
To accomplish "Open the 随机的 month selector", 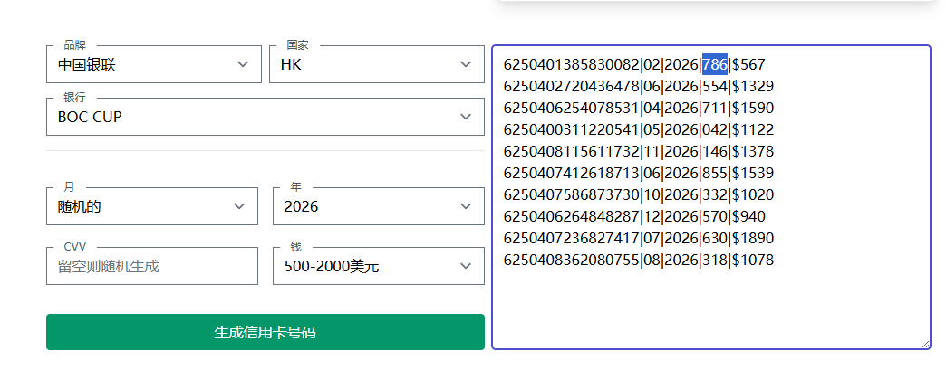I will coord(152,206).
